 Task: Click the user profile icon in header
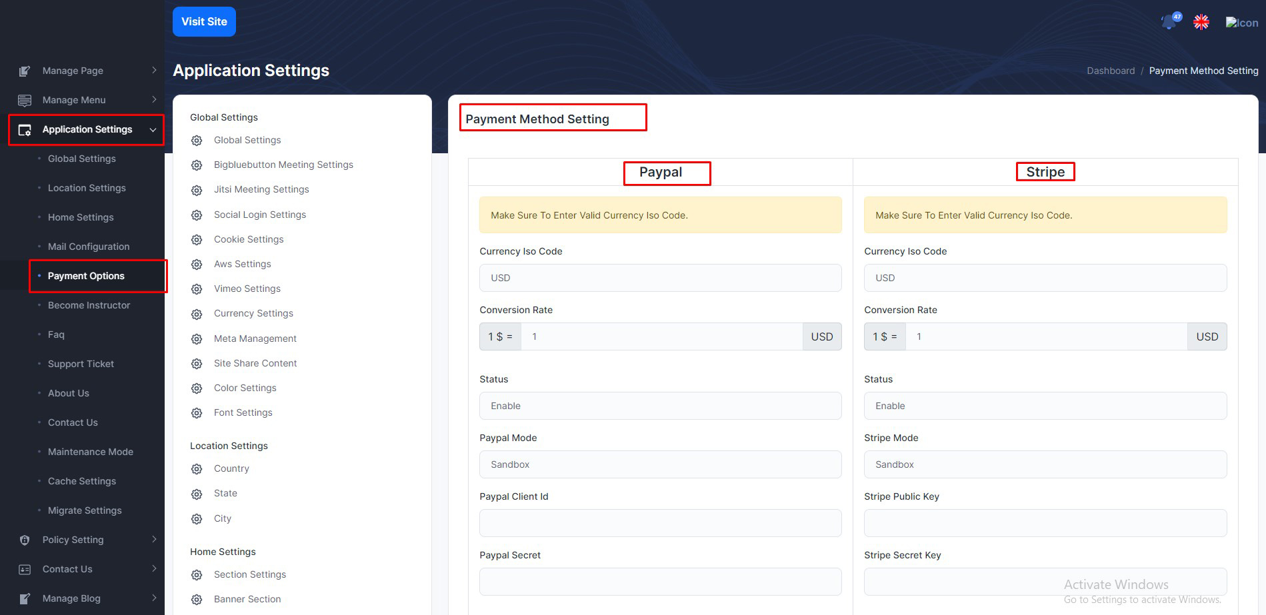[1241, 23]
